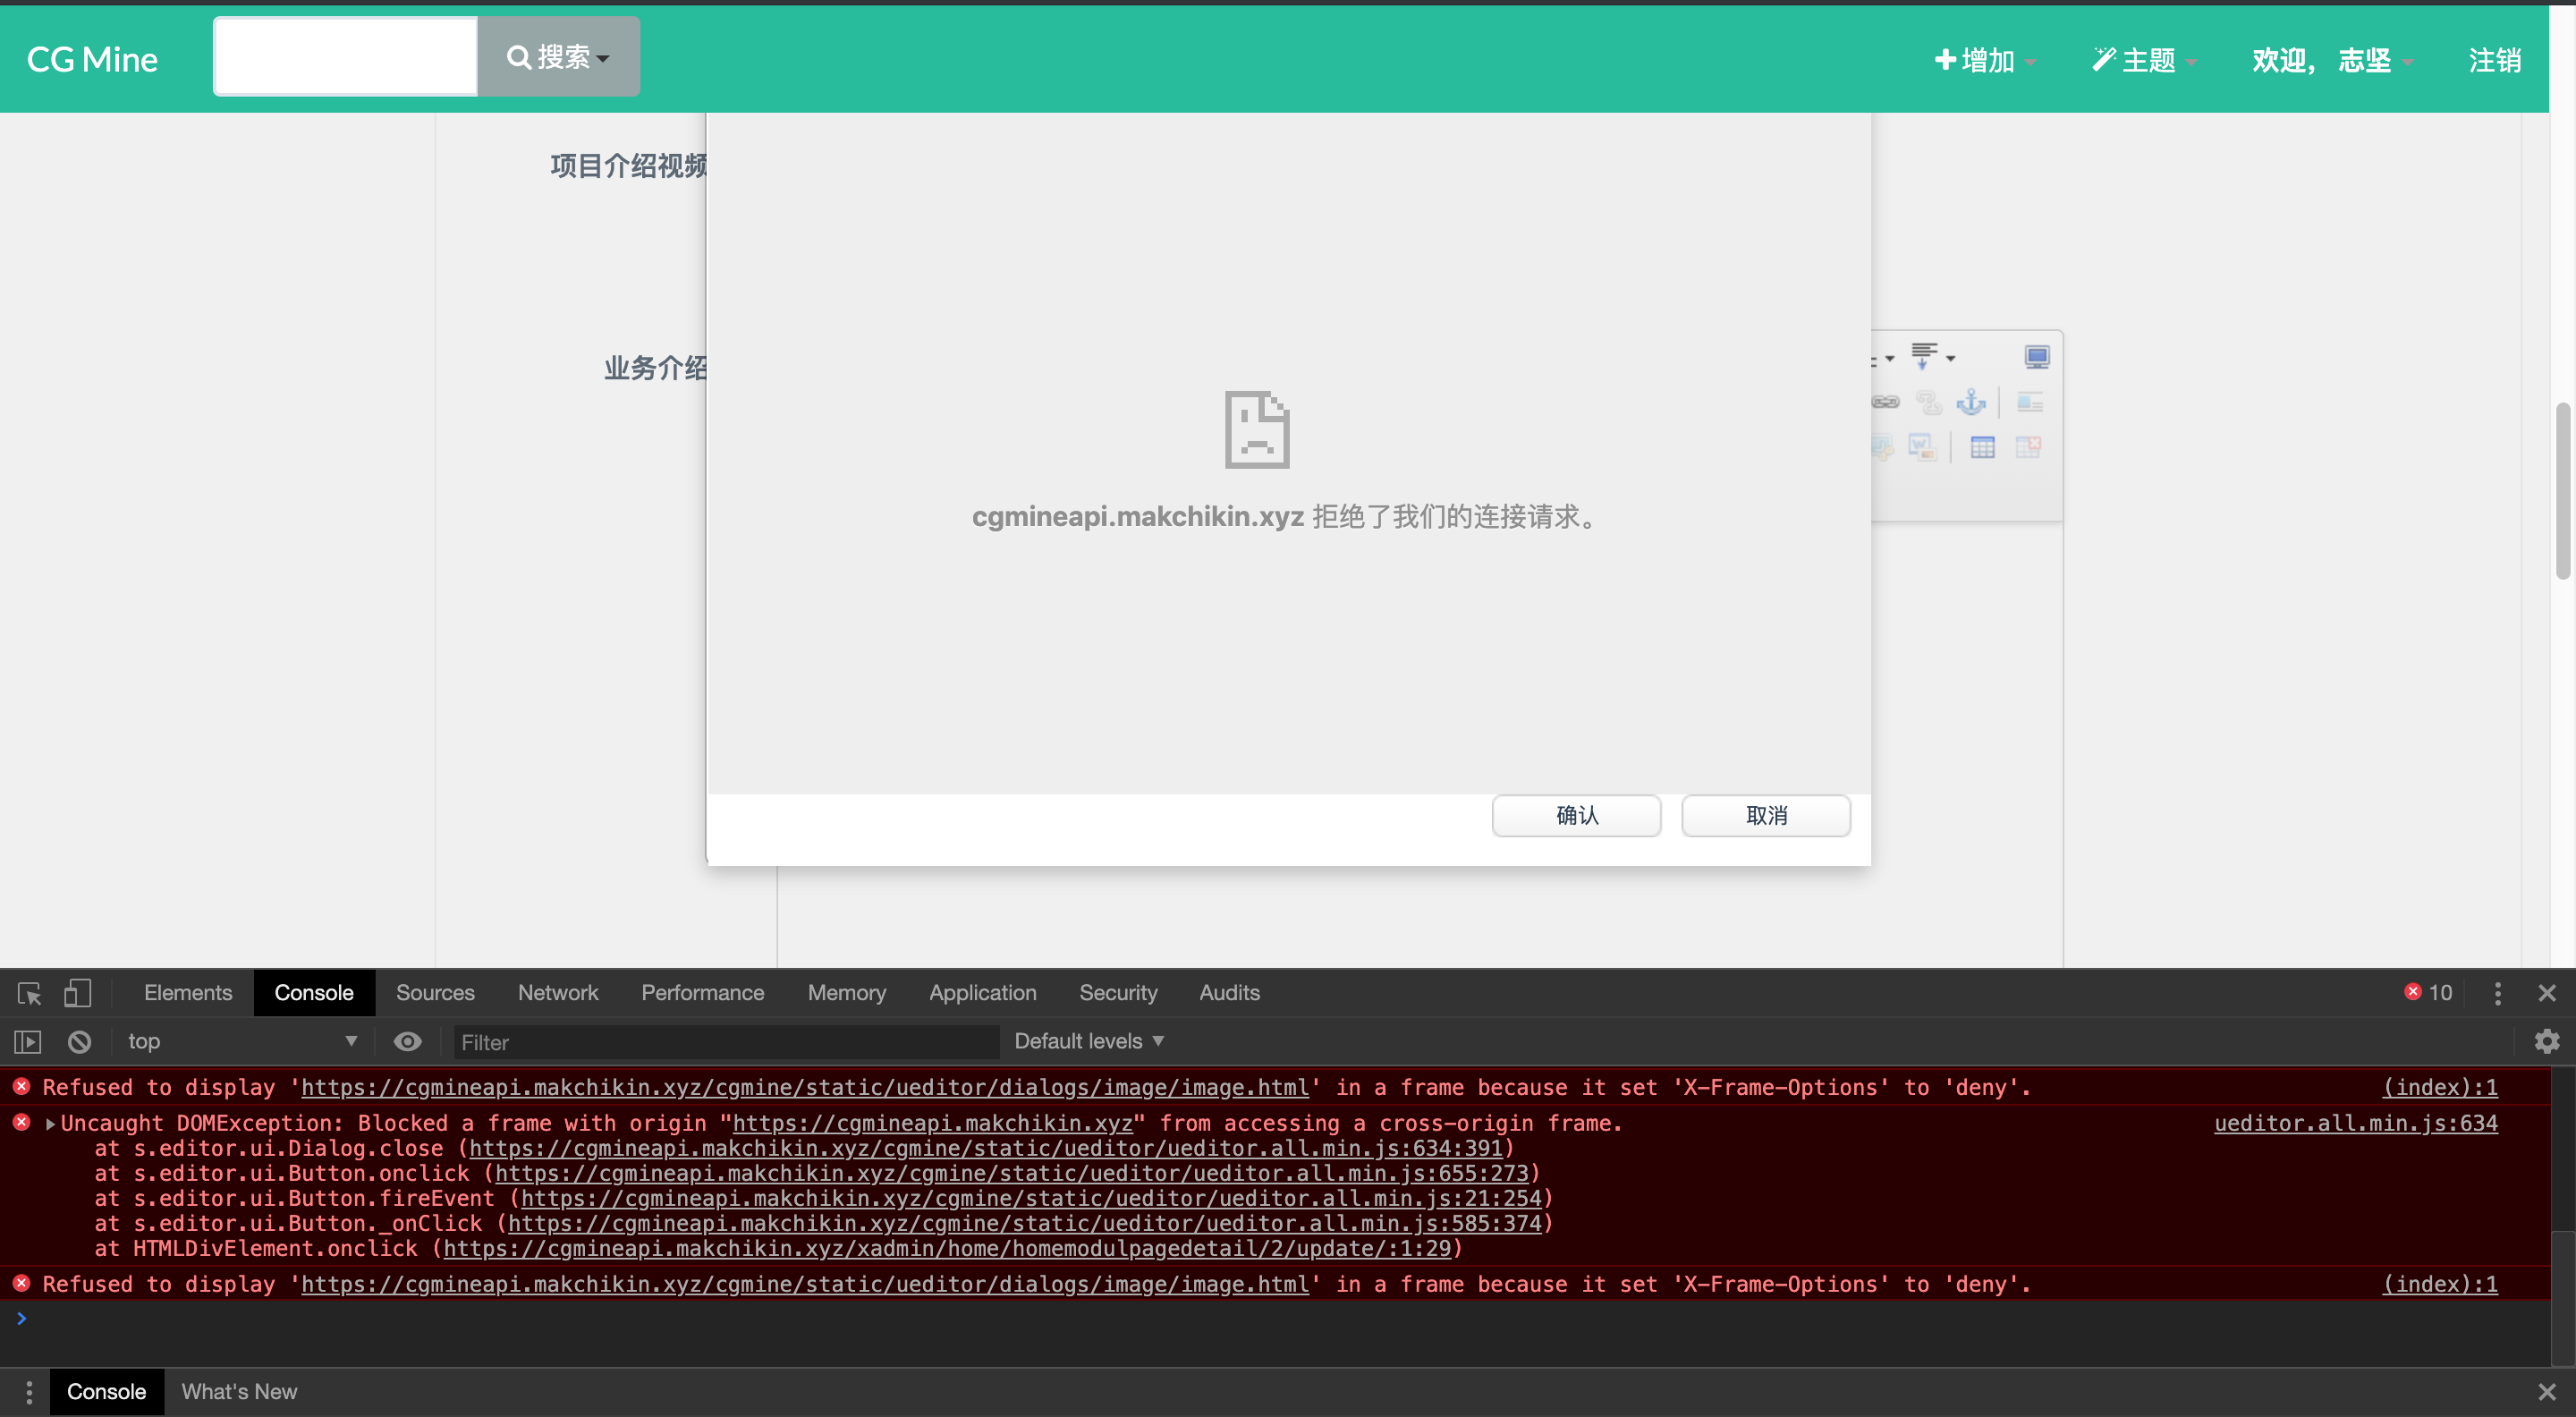
Task: Click the 取消 cancel button in dialog
Action: pyautogui.click(x=1767, y=815)
